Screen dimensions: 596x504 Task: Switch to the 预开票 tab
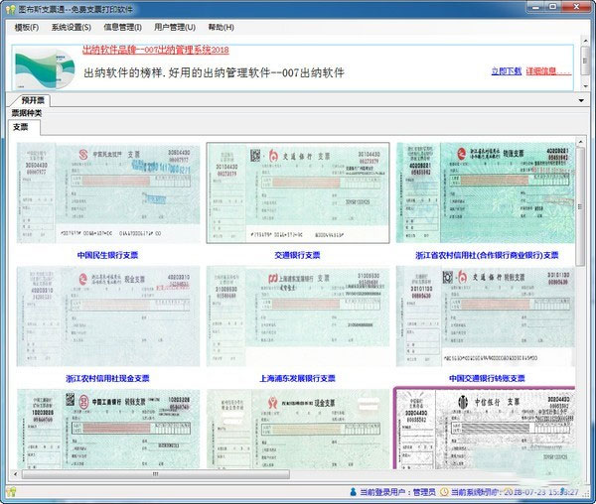(33, 100)
